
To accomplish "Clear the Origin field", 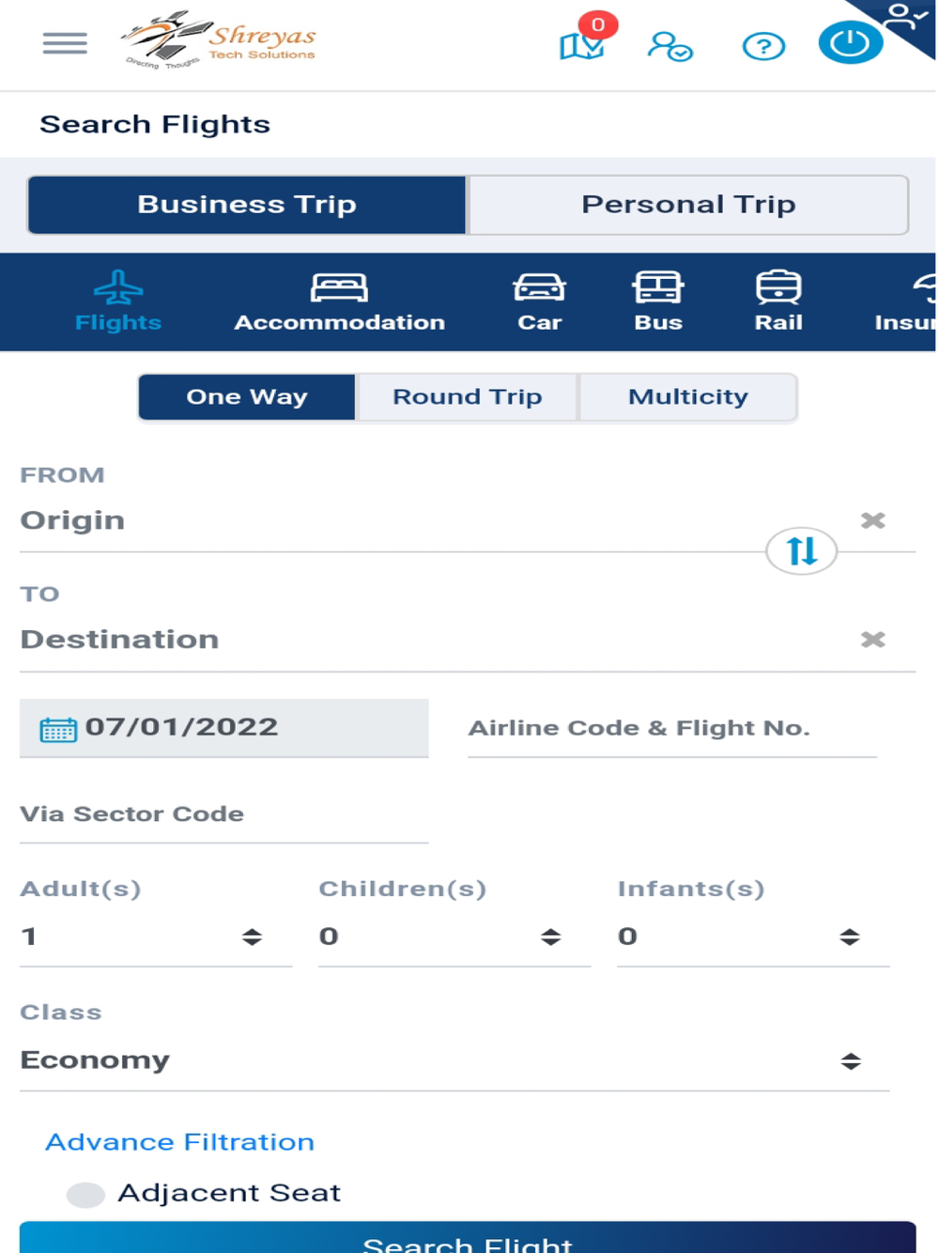I will [x=872, y=520].
